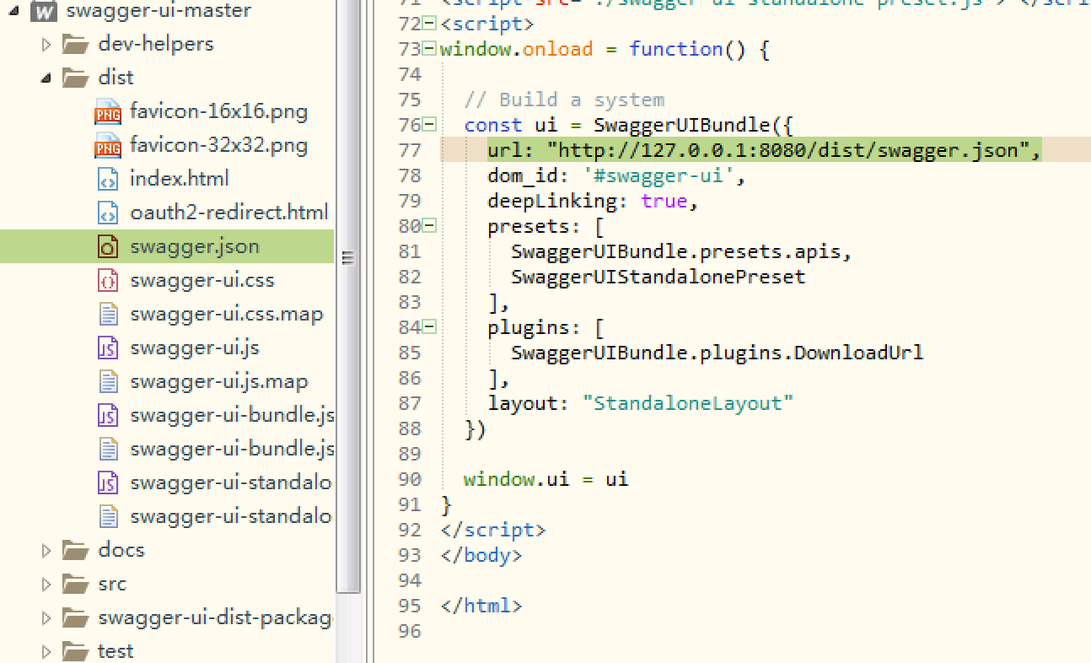Click the purple JS icon beside swagger-ui-bundle

(x=108, y=415)
